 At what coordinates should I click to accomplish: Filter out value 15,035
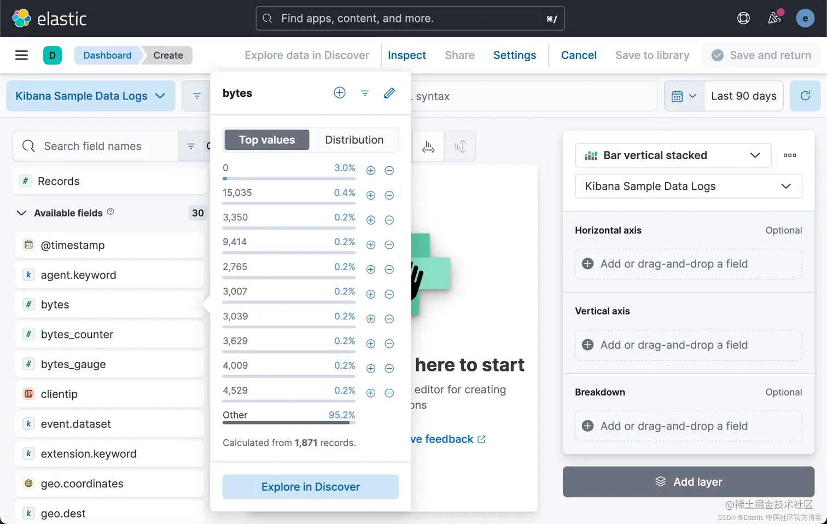click(x=389, y=195)
